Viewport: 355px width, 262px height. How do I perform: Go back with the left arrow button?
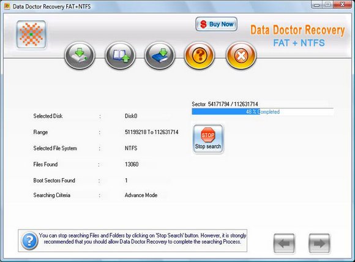pos(284,244)
